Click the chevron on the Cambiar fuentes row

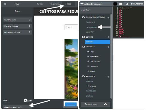click(30, 26)
